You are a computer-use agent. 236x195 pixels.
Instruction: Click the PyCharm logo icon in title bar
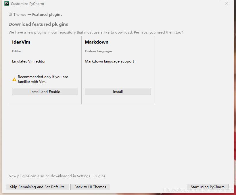[x=7, y=3]
